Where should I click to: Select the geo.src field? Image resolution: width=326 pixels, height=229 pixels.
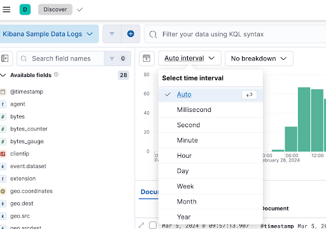[x=20, y=216]
